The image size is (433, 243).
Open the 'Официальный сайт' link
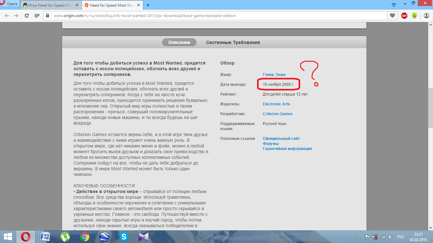coord(281,139)
